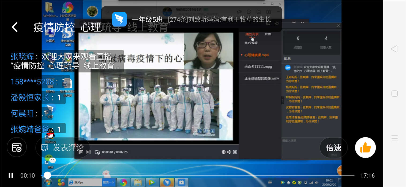Viewport: 406px width, 187px height.
Task: Open the gear settings icon in recorded player
Action: coord(224,152)
